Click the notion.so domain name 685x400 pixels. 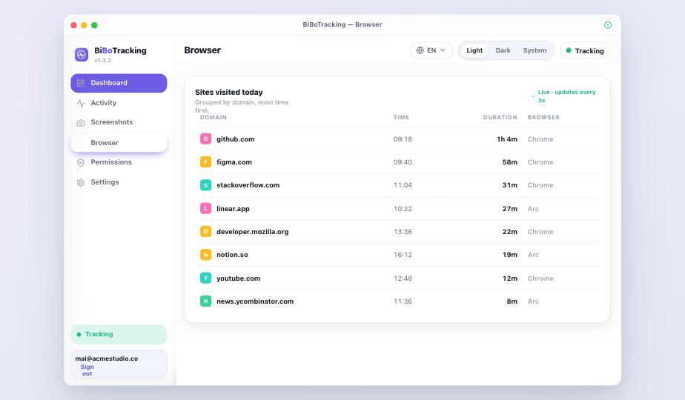[233, 255]
